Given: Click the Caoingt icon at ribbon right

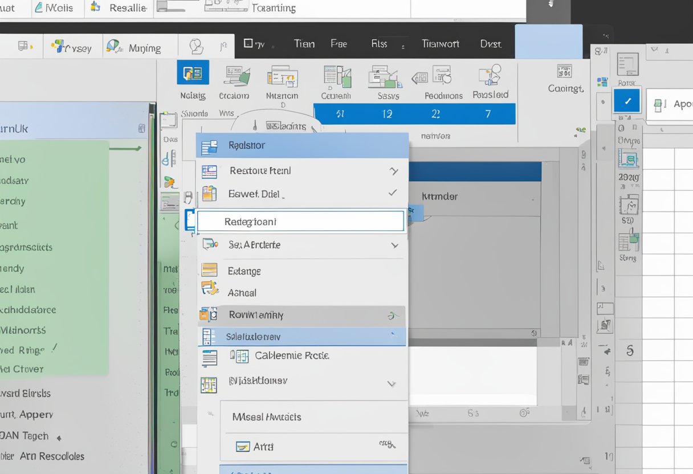Looking at the screenshot, I should 565,71.
